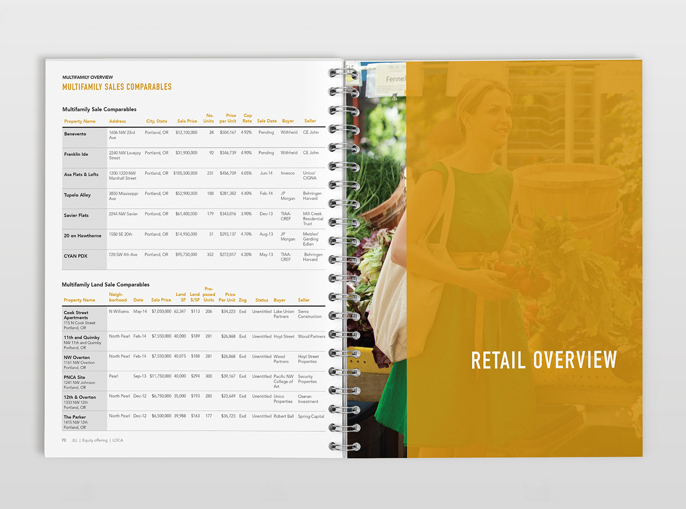The width and height of the screenshot is (686, 509).
Task: Select the '$95,750,000' sale price cell
Action: coord(187,255)
